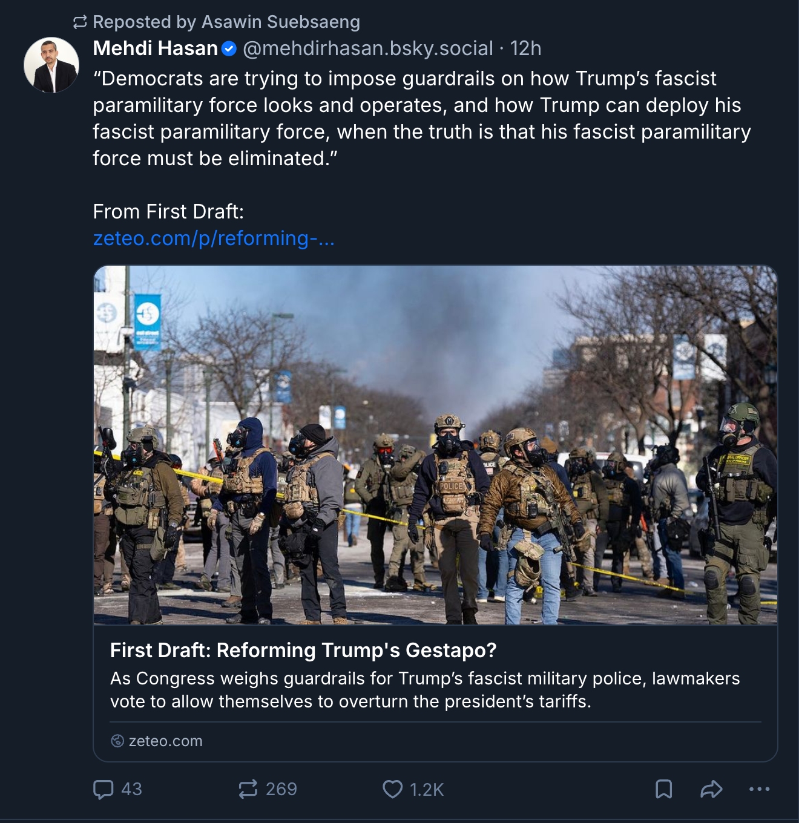Open Asawin Suebsaeng's profile from the repost label
The height and width of the screenshot is (823, 799).
(x=280, y=22)
